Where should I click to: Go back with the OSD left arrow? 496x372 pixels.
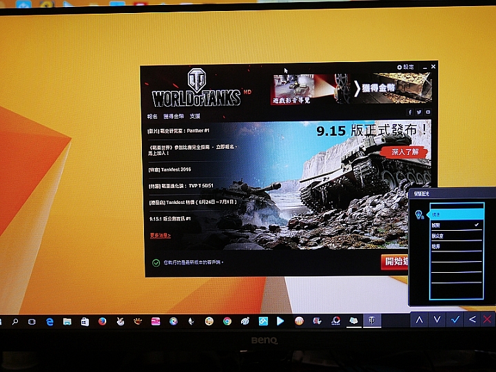[473, 320]
